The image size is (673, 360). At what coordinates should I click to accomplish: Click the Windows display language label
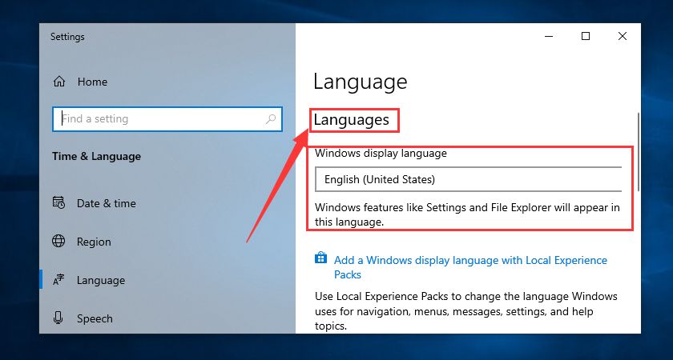tap(381, 153)
